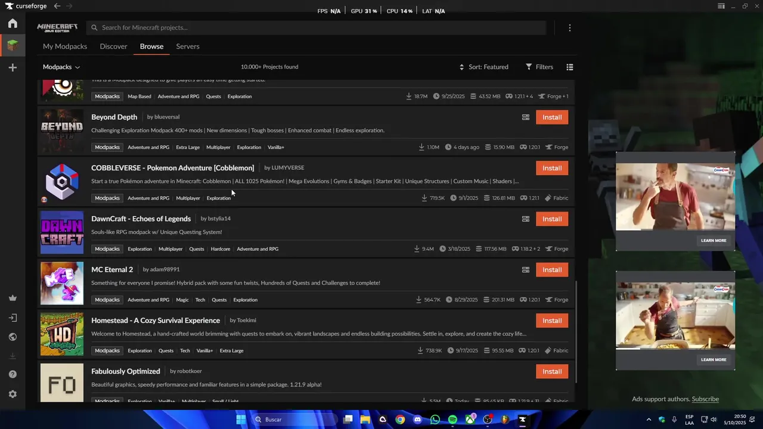763x429 pixels.
Task: Open Windows Start menu
Action: (241, 419)
